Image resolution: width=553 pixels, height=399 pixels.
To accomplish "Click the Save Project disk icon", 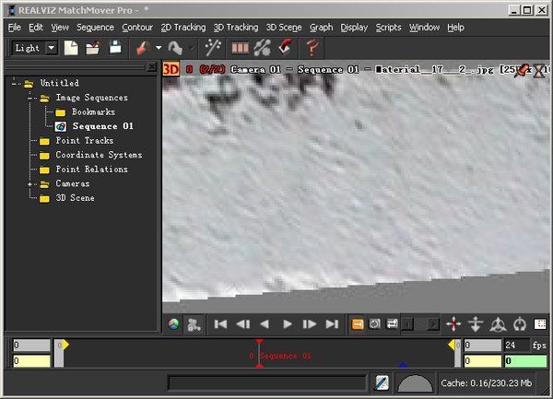I will pos(113,47).
